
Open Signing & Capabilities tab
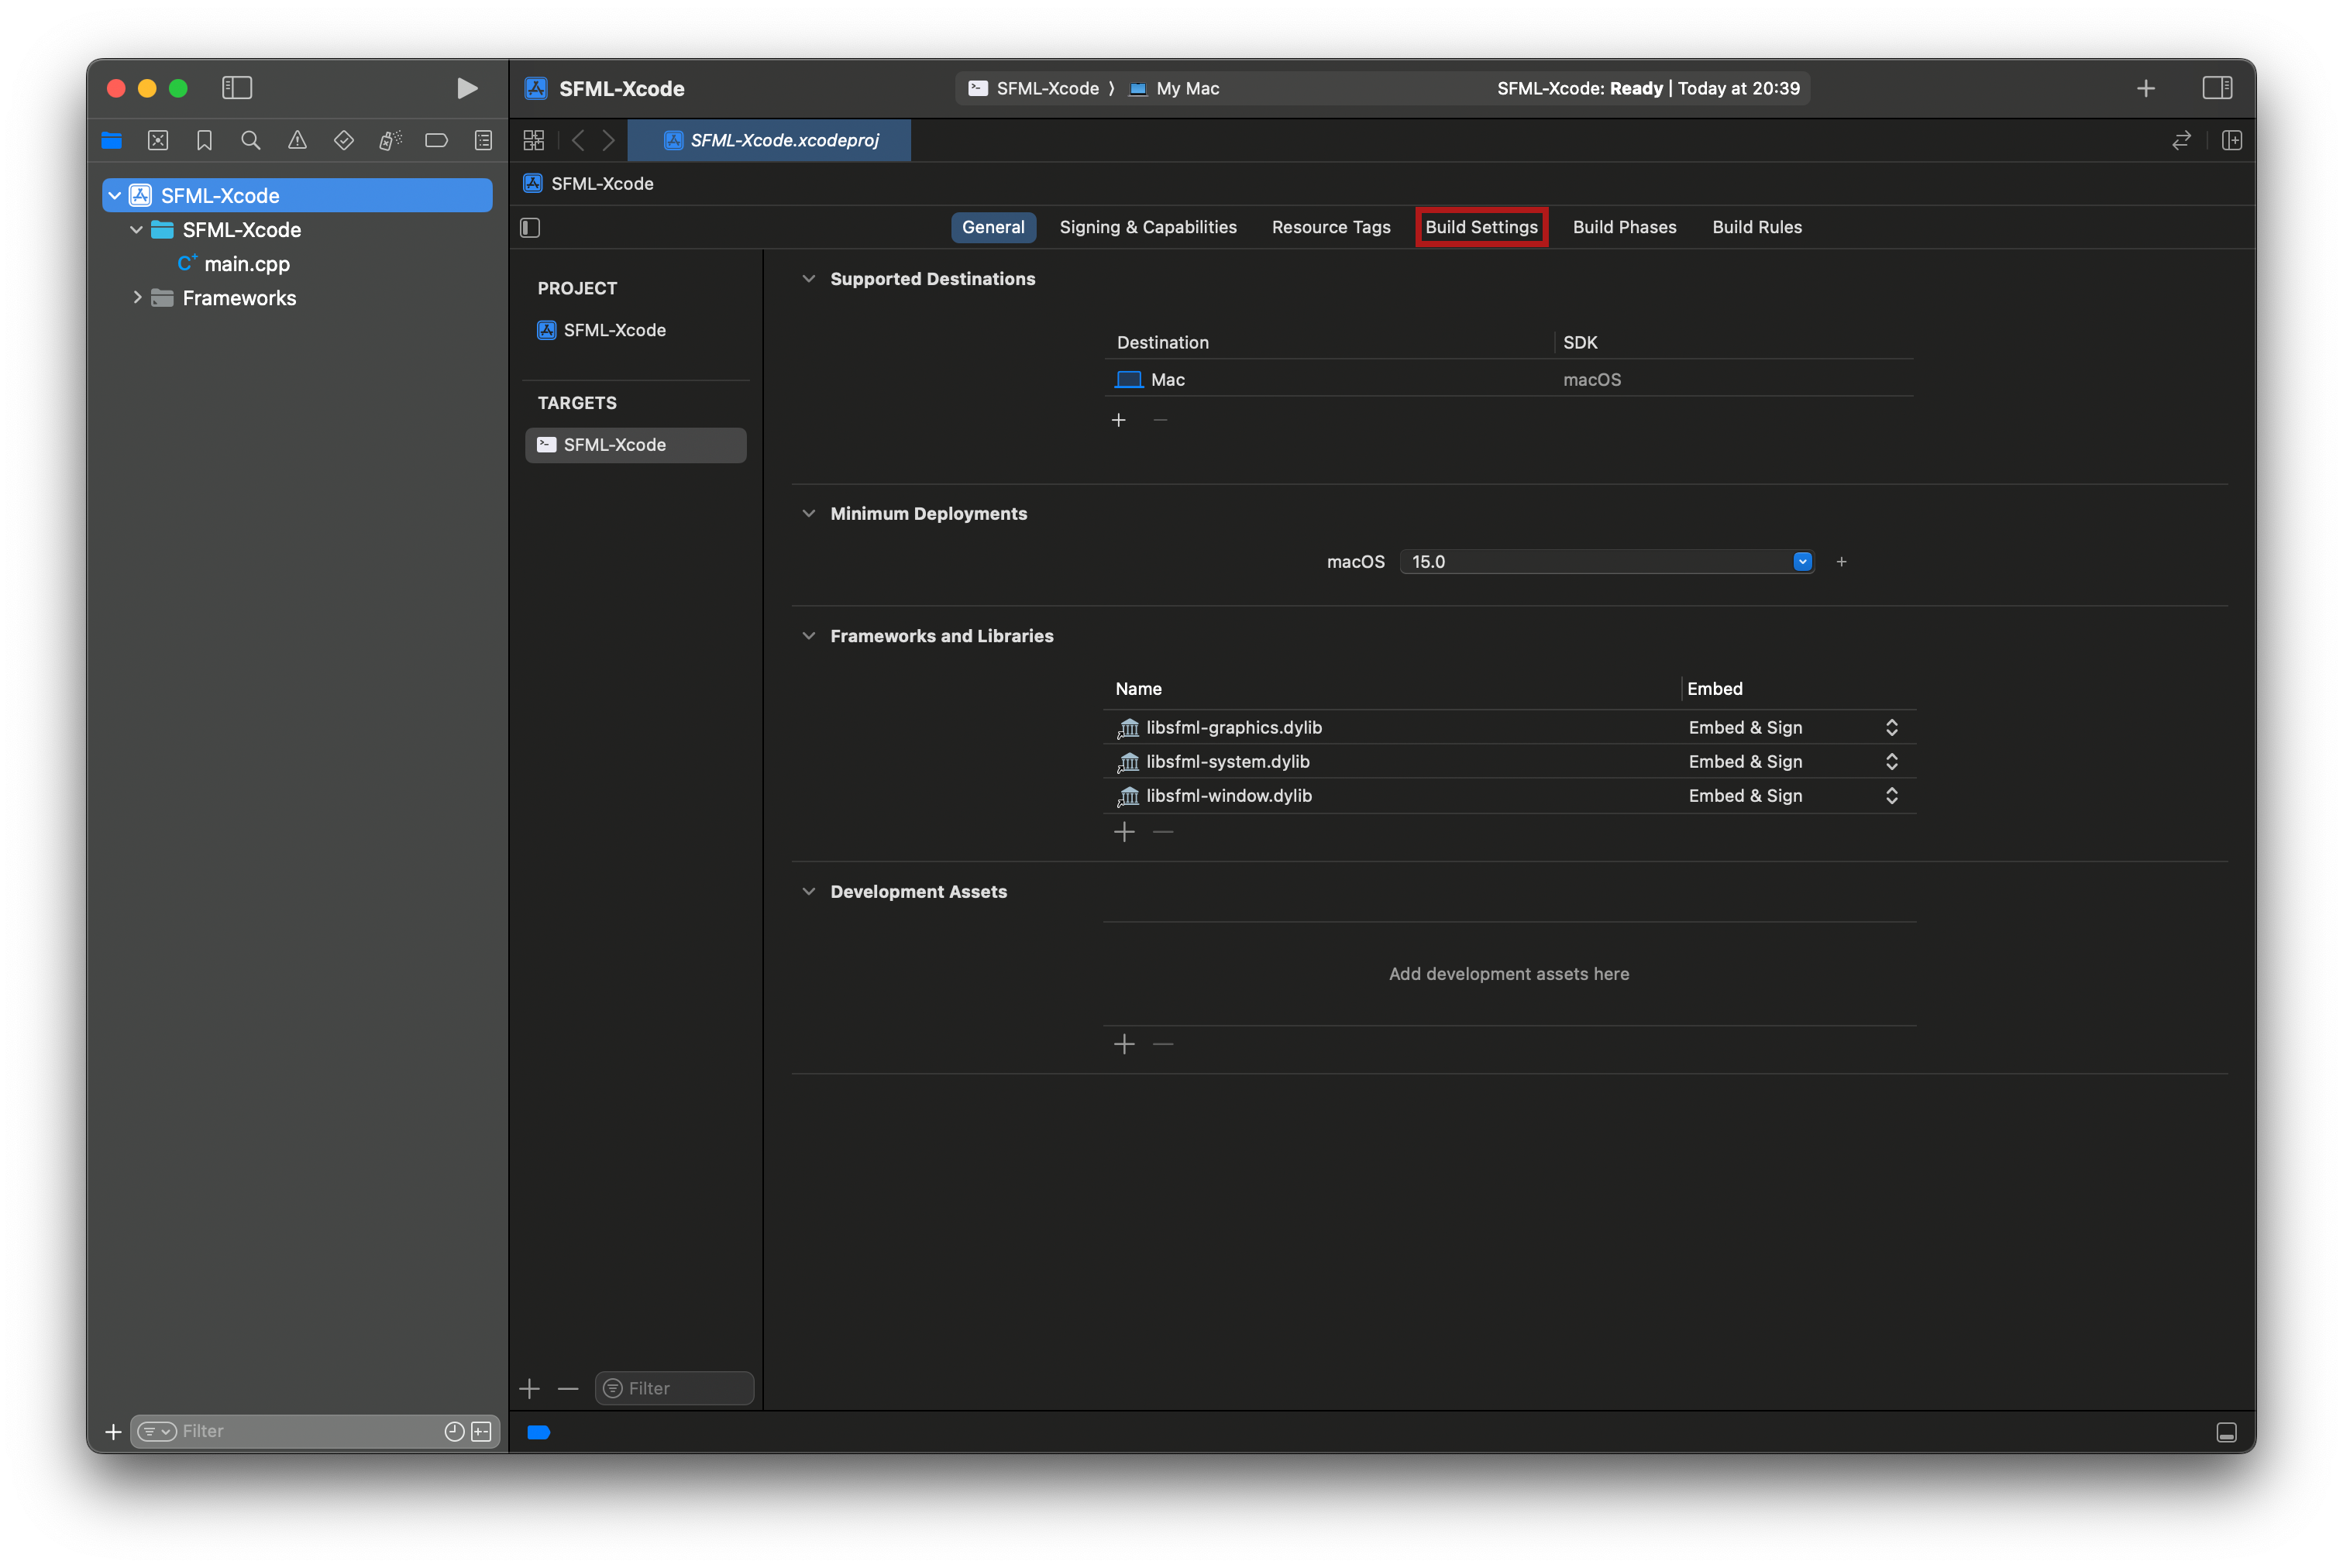(x=1147, y=227)
